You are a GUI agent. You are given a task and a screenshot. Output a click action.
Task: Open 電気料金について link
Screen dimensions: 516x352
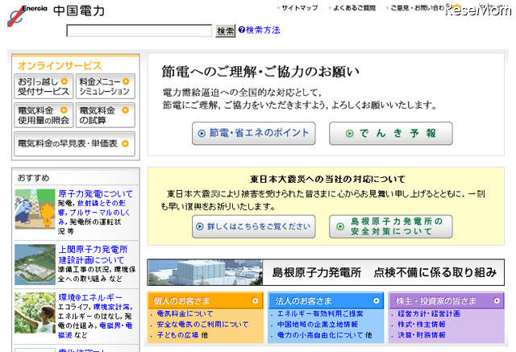(x=185, y=314)
